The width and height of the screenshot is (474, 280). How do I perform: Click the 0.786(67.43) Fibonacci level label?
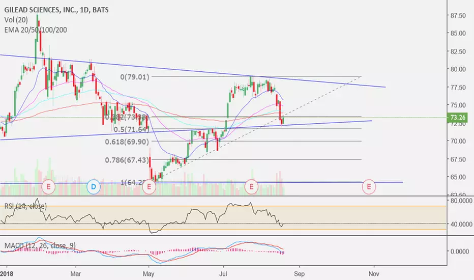click(127, 160)
